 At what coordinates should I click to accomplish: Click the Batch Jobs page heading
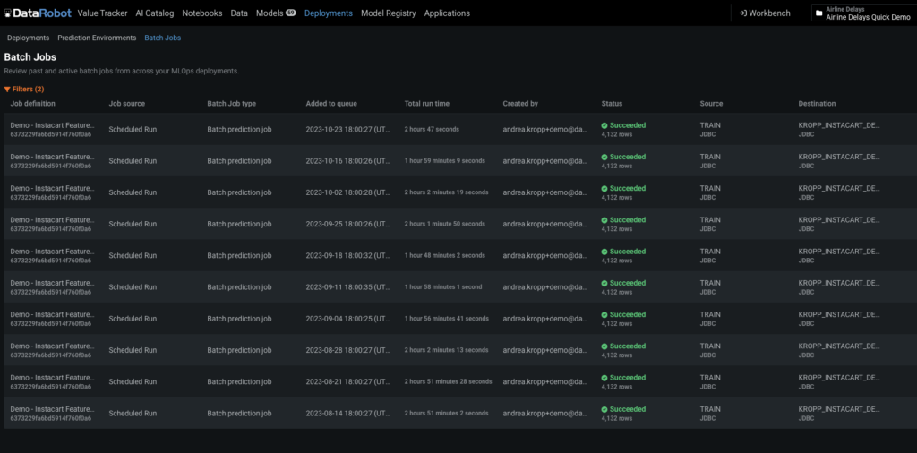30,57
